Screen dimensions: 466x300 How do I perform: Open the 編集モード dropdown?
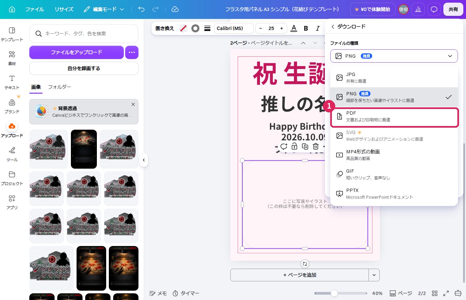[x=104, y=9]
